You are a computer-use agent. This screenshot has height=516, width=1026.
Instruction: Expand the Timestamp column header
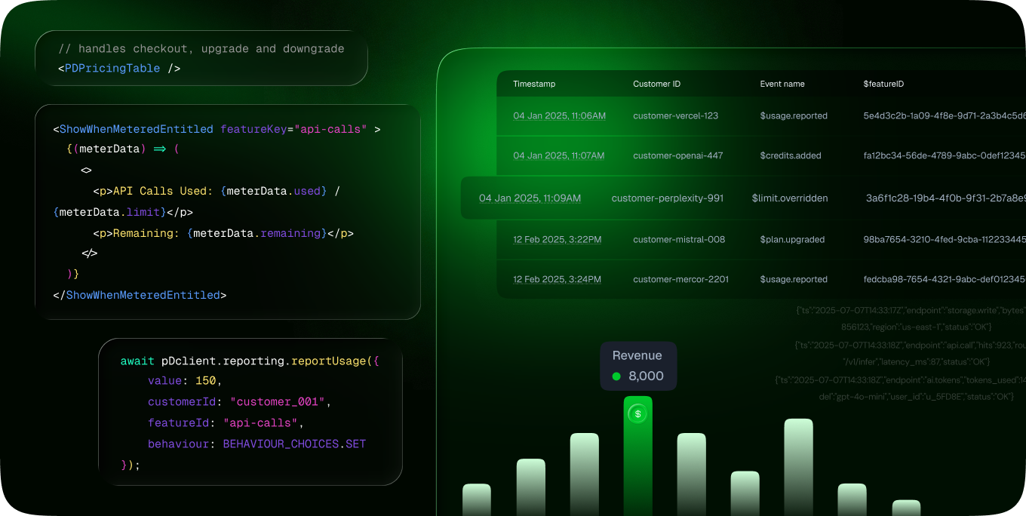click(534, 84)
